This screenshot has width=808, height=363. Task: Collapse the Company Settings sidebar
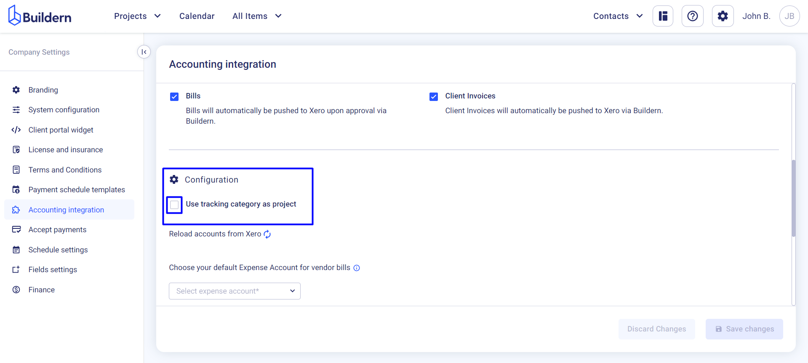coord(144,52)
